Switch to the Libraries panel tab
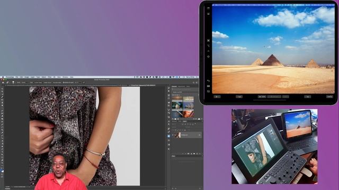 pos(174,87)
